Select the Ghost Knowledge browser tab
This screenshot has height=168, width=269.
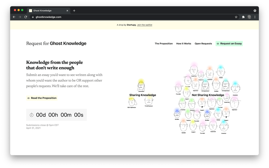[x=48, y=11]
